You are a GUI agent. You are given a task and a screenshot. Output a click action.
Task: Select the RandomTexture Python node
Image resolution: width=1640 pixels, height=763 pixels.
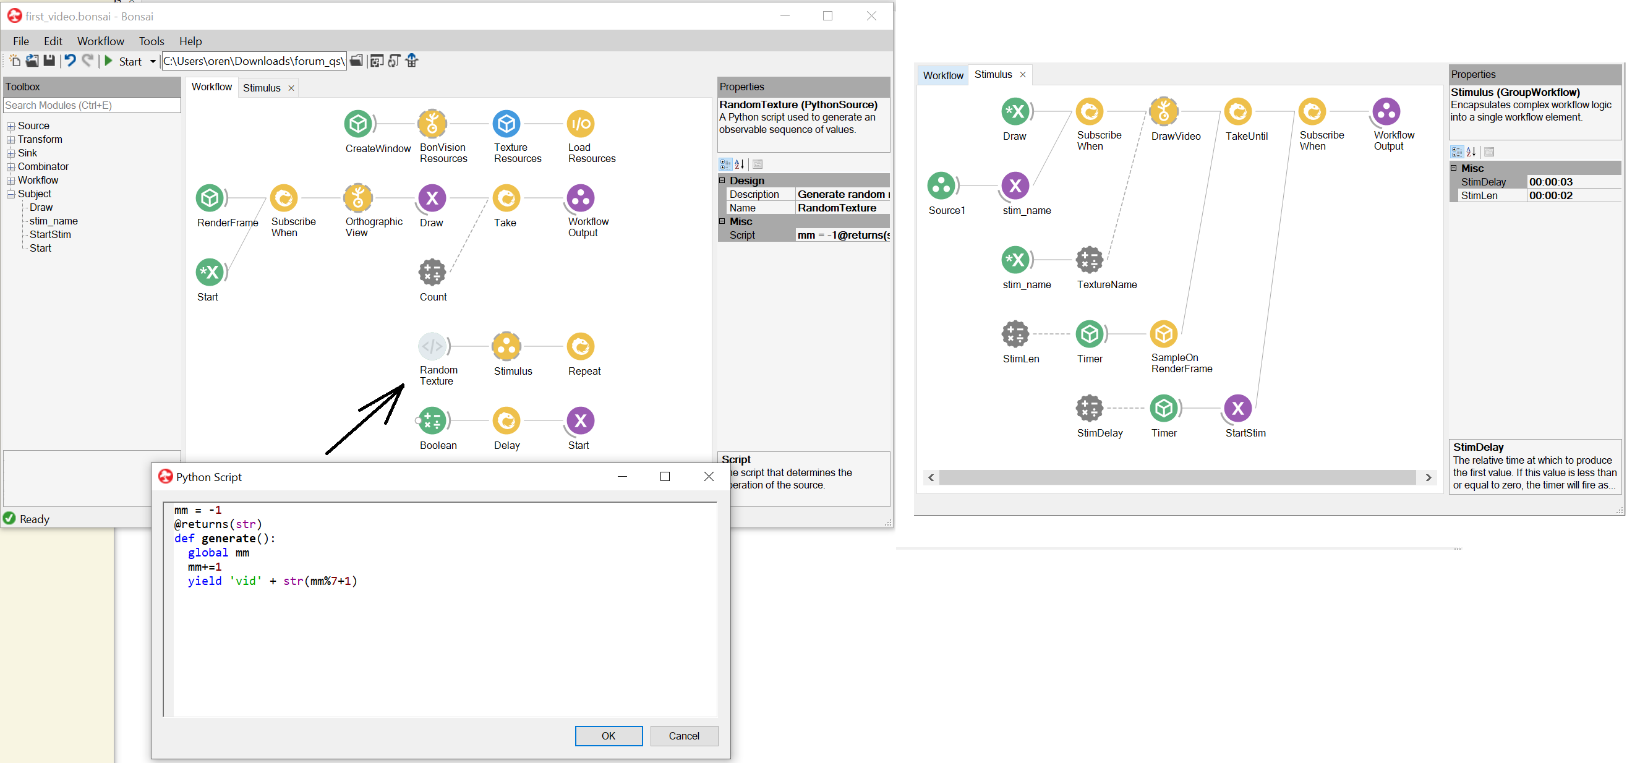pyautogui.click(x=432, y=348)
